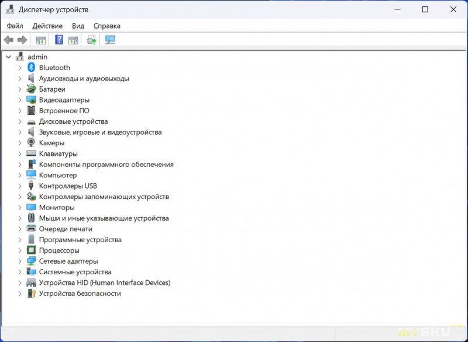The width and height of the screenshot is (468, 342).
Task: Click the Камеры webcam icon
Action: (32, 143)
